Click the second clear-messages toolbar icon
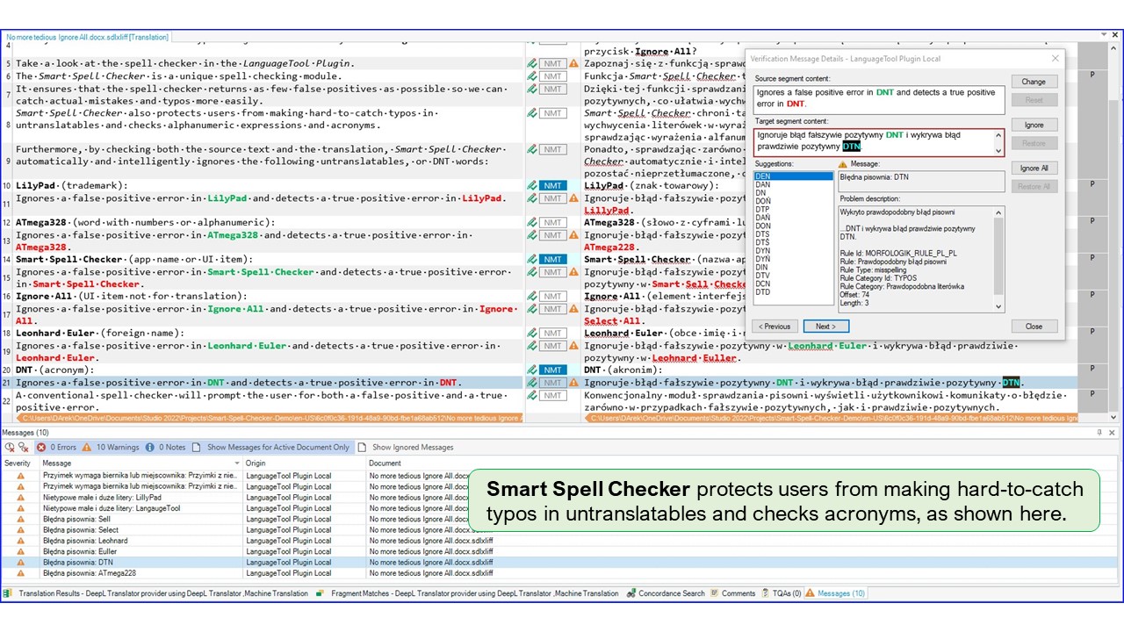 click(24, 447)
